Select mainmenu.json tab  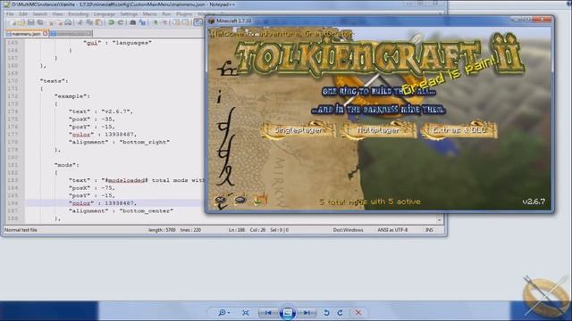[x=26, y=34]
